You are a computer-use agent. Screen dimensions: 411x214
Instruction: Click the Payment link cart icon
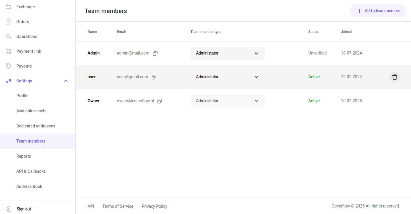[x=9, y=51]
